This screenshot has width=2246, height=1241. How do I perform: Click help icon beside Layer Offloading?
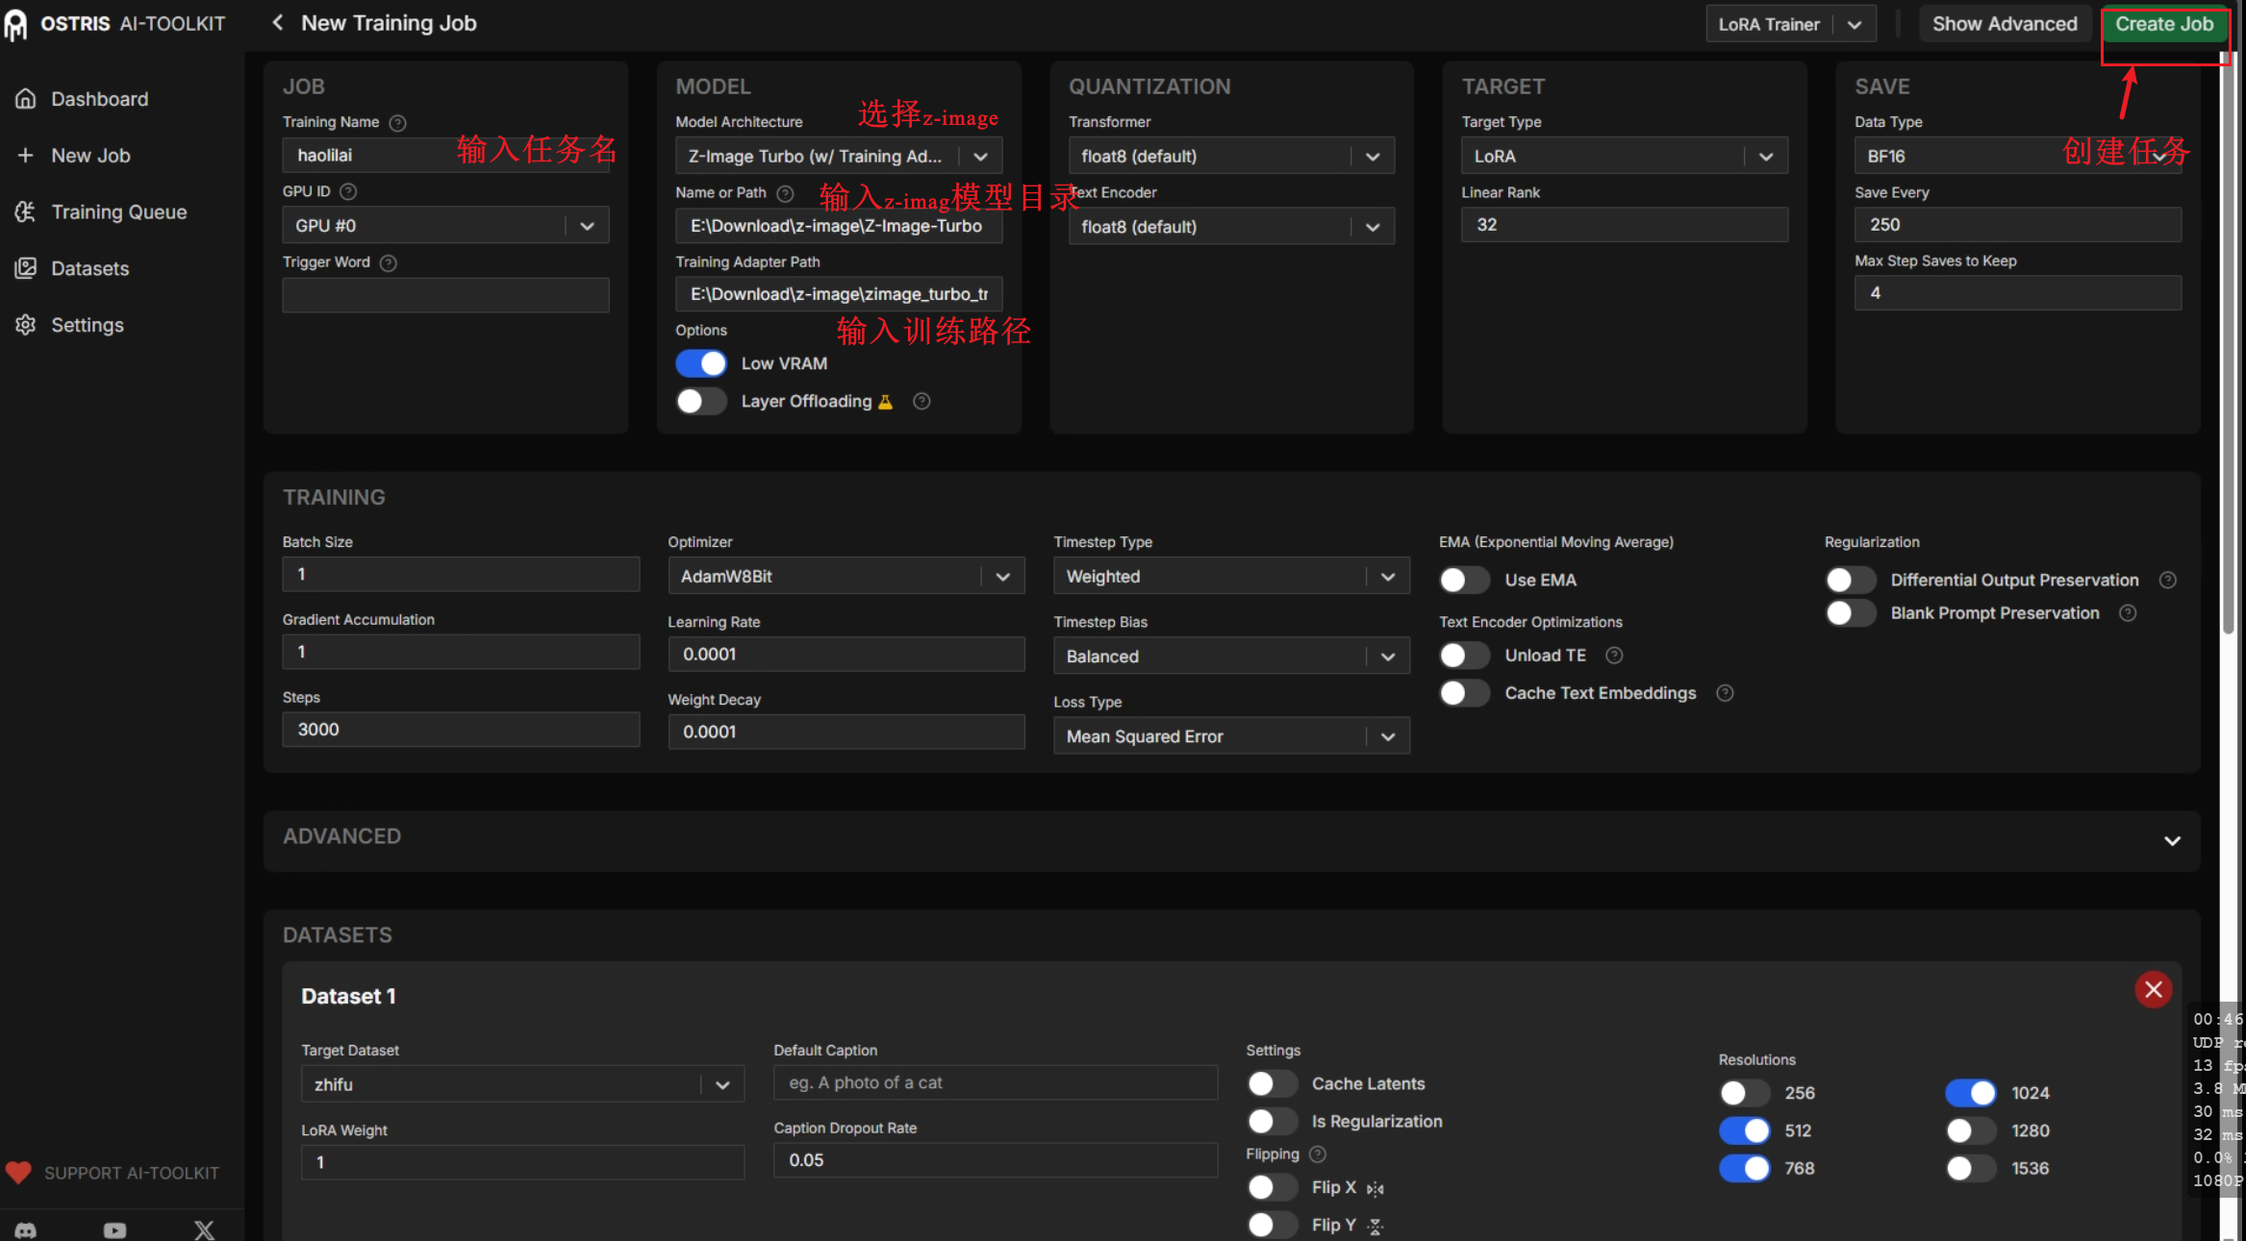921,402
